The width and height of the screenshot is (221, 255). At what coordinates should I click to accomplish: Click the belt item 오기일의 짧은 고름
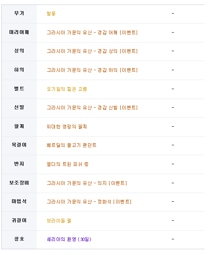click(x=67, y=89)
